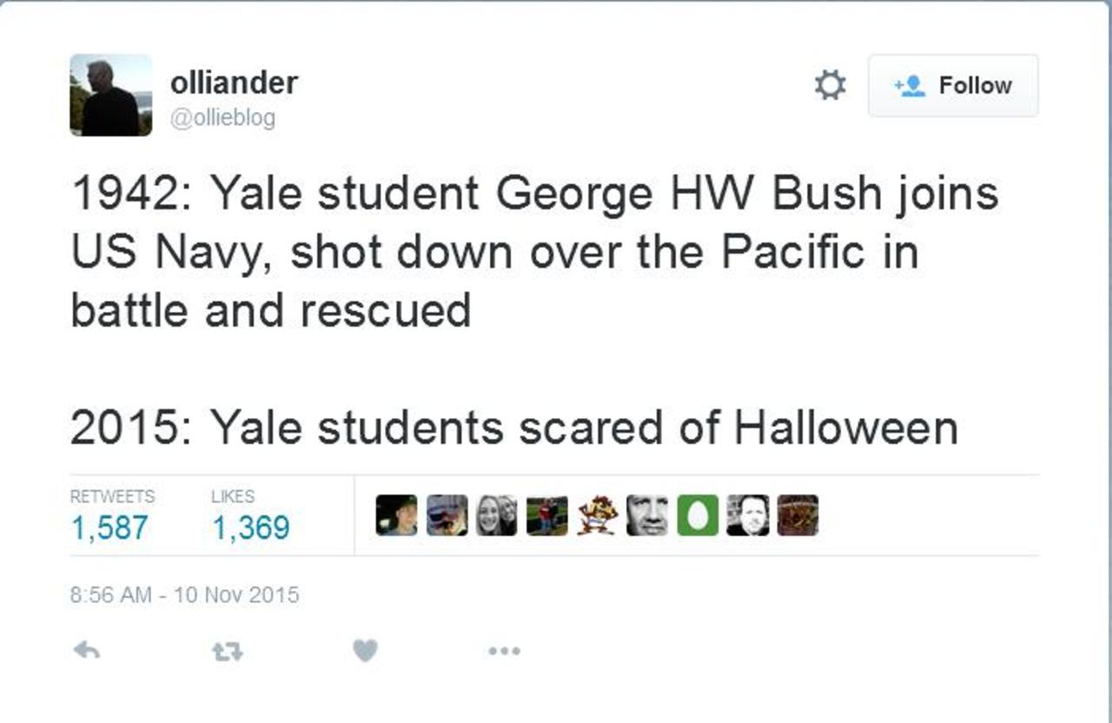This screenshot has height=723, width=1112.
Task: Open the 8:56 AM - 10 Nov 2015 timestamp
Action: [184, 595]
